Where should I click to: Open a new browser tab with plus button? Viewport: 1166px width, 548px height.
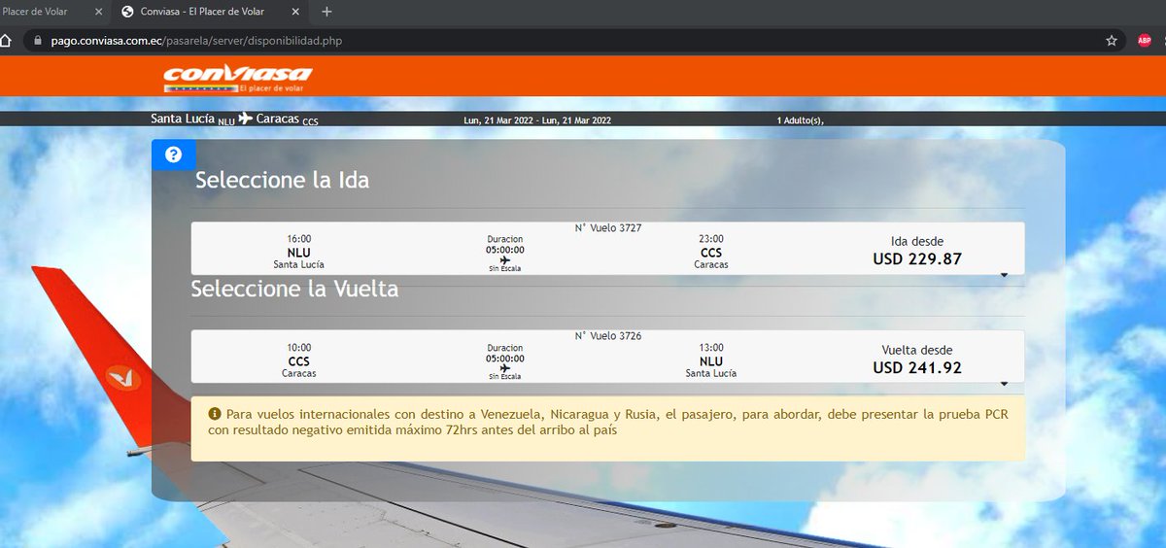coord(326,12)
